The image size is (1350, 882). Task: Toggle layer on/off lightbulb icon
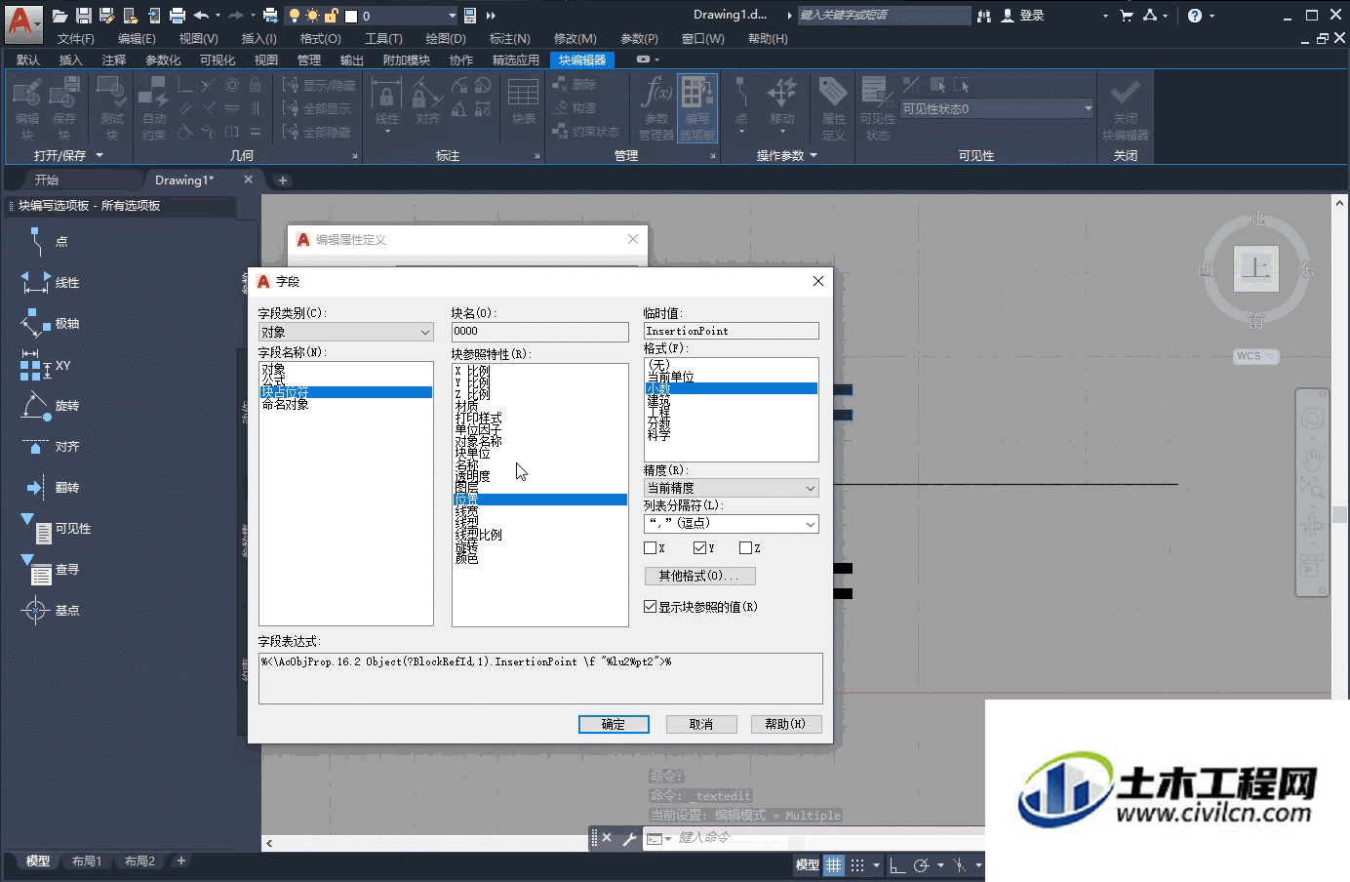pos(294,16)
